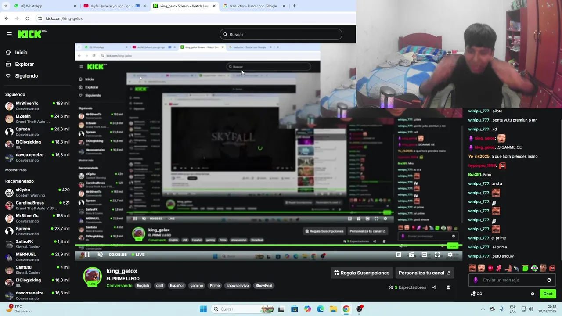Open ElZeein channel in the sidebar

pyautogui.click(x=37, y=119)
